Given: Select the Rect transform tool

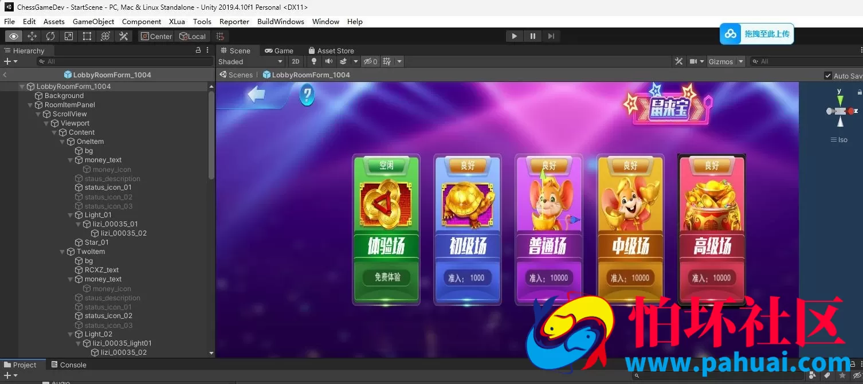Looking at the screenshot, I should pyautogui.click(x=87, y=36).
